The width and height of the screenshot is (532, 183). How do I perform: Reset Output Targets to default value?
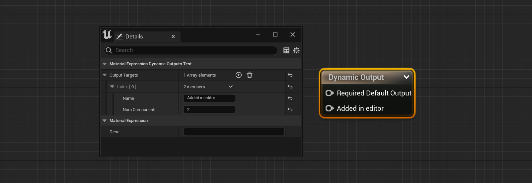pyautogui.click(x=290, y=75)
